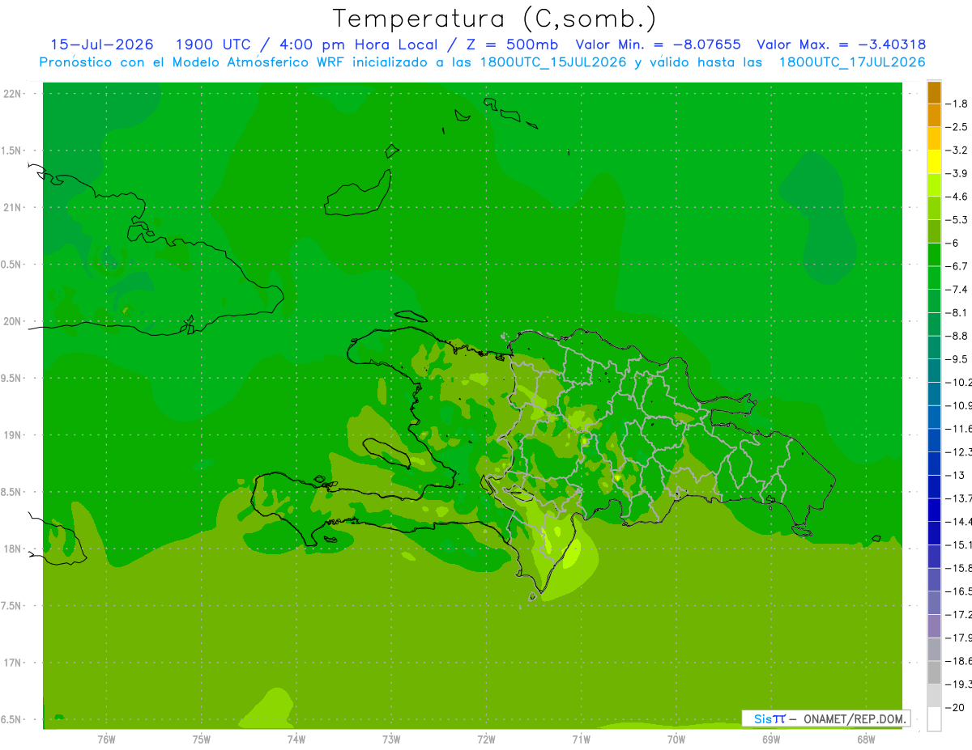972x750 pixels.
Task: Click the '-8.8' legend value
Action: (957, 336)
